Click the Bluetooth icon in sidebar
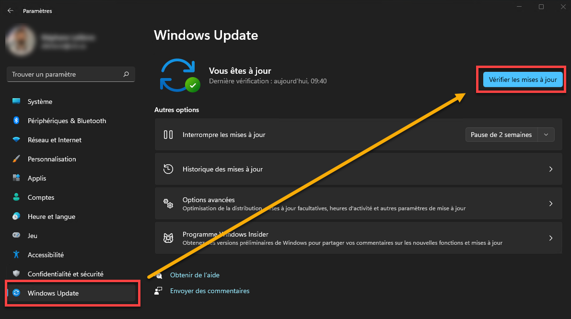Viewport: 571px width, 319px height. tap(16, 120)
